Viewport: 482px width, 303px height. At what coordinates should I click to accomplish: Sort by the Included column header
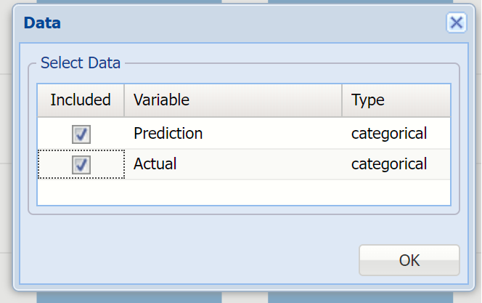tap(81, 100)
